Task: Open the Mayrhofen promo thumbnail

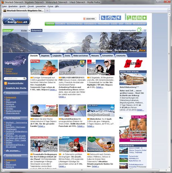Action: coord(72,67)
